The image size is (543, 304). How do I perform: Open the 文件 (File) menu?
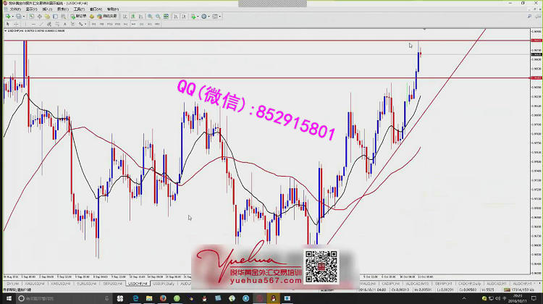pyautogui.click(x=13, y=9)
